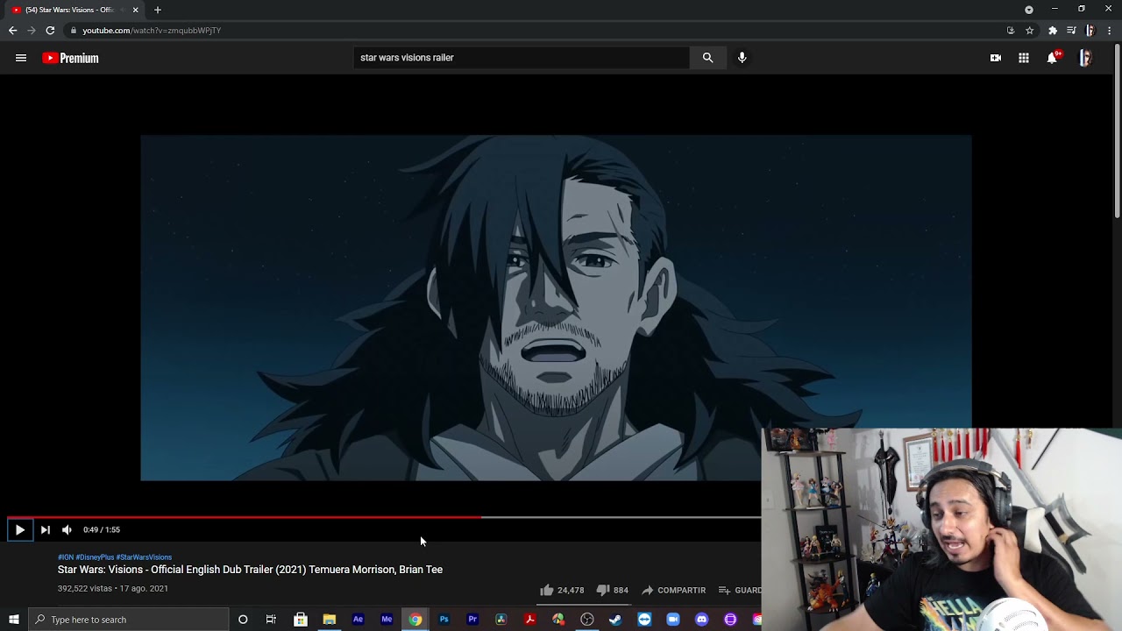1122x631 pixels.
Task: Open Windows Start menu
Action: tap(13, 620)
